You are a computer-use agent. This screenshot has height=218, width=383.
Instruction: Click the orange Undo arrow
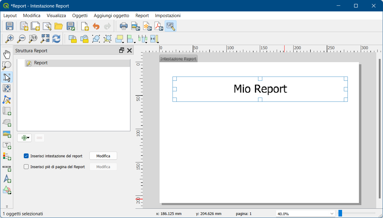click(96, 26)
